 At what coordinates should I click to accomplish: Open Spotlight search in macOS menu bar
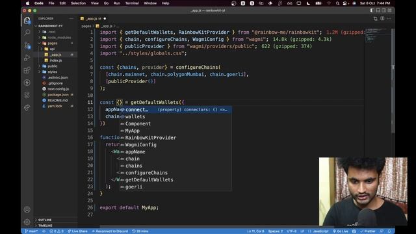[x=337, y=3]
